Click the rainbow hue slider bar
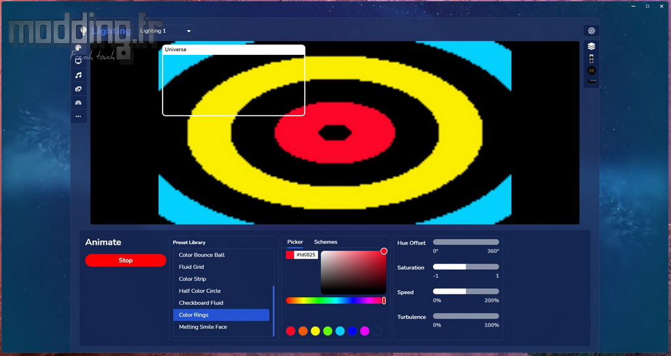Screen dimensions: 671x356 pyautogui.click(x=335, y=300)
